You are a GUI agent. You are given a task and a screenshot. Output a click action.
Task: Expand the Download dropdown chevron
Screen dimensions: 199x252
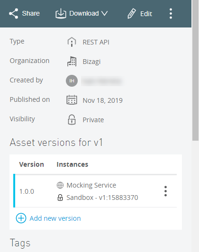click(x=105, y=13)
